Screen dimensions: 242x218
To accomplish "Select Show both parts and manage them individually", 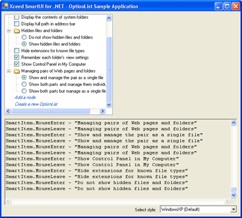I will [24, 84].
